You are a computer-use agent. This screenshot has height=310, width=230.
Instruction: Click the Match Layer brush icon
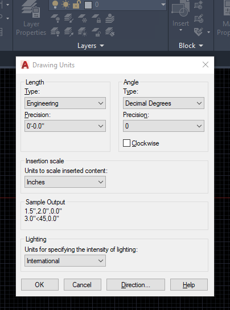tap(110, 32)
